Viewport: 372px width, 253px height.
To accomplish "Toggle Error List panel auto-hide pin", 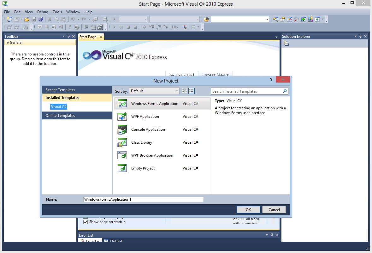I will pyautogui.click(x=272, y=235).
